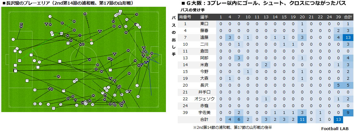Click the 背番号 column header
354x131 pixels.
pos(185,17)
